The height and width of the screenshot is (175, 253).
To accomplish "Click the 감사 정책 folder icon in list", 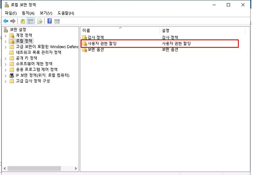I will [84, 38].
